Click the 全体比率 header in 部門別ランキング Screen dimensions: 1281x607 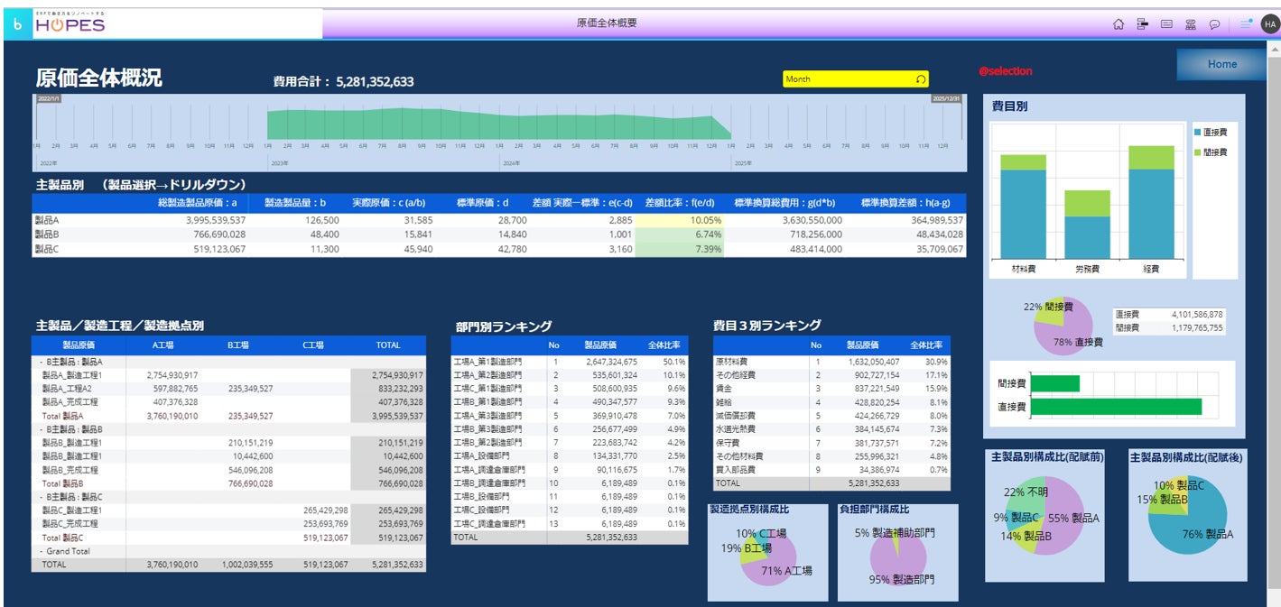(x=665, y=345)
